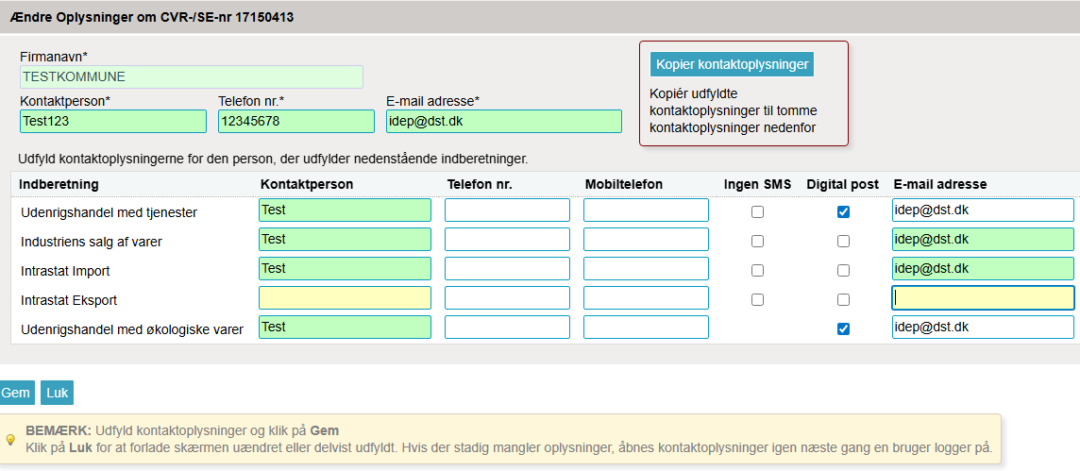
Task: Tick Ingen SMS for Industriens salg af varer
Action: pos(757,242)
